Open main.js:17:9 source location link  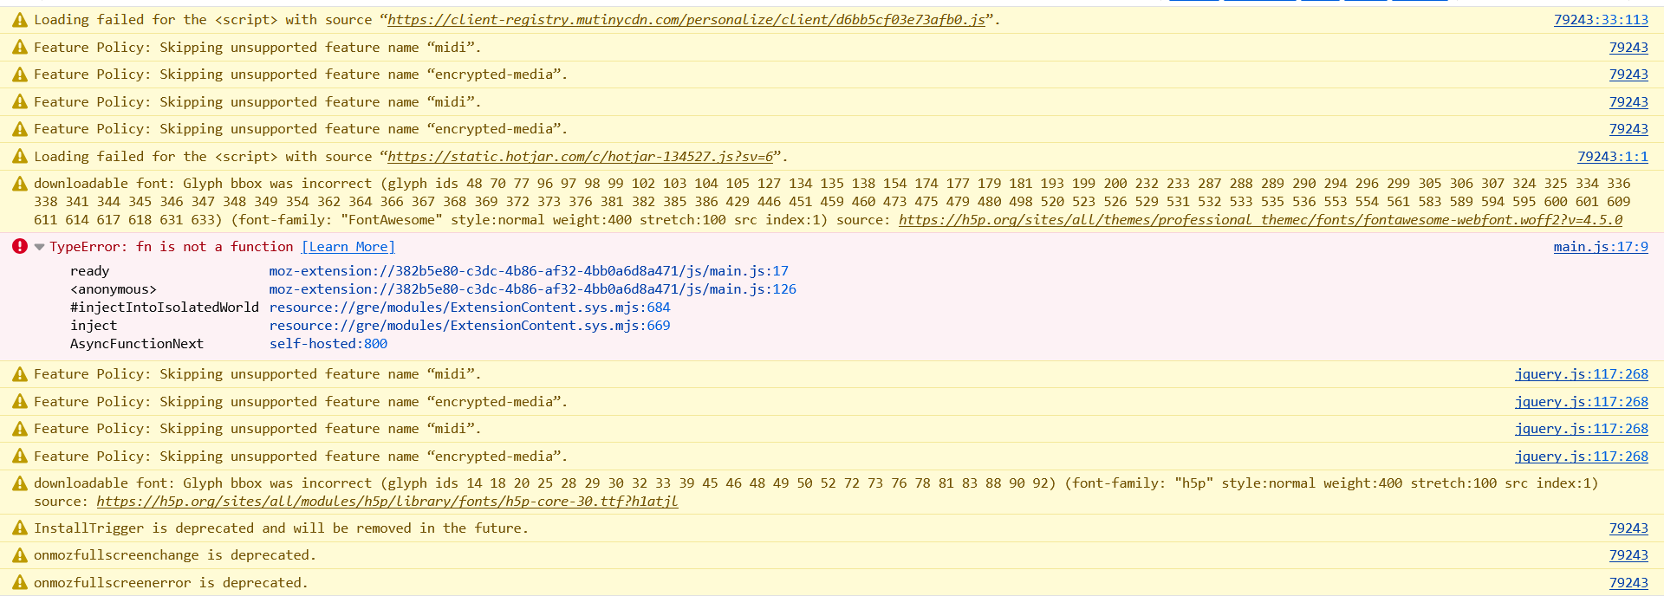[x=1601, y=247]
